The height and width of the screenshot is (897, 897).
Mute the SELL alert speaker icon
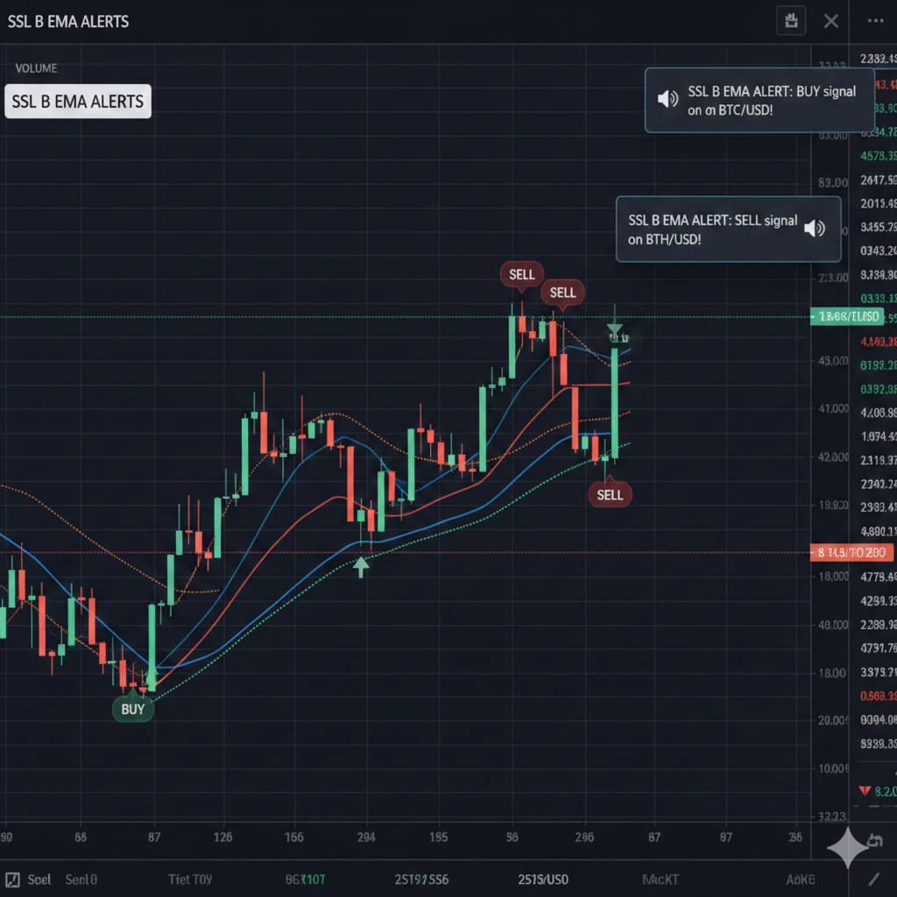pyautogui.click(x=815, y=229)
